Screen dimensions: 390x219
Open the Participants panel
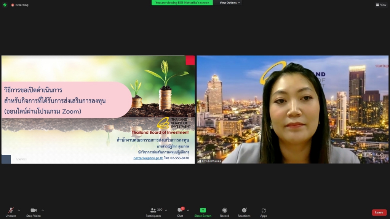tap(153, 212)
